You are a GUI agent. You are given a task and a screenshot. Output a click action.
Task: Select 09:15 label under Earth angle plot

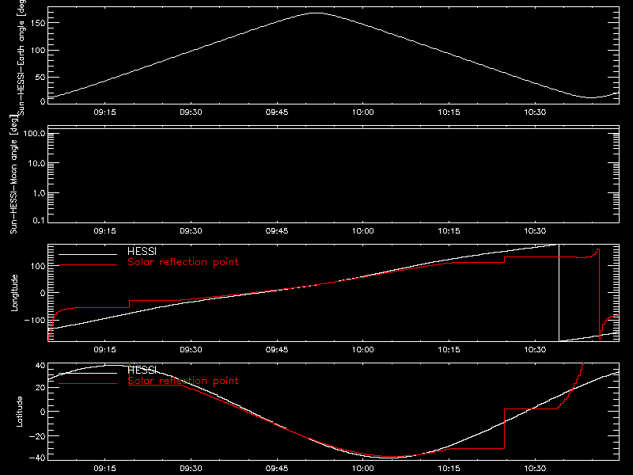[104, 112]
